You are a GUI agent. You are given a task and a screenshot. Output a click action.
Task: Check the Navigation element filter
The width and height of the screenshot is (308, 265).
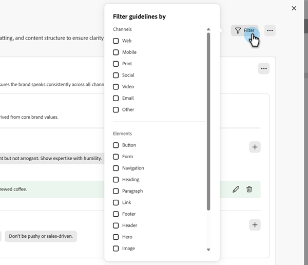click(x=116, y=168)
